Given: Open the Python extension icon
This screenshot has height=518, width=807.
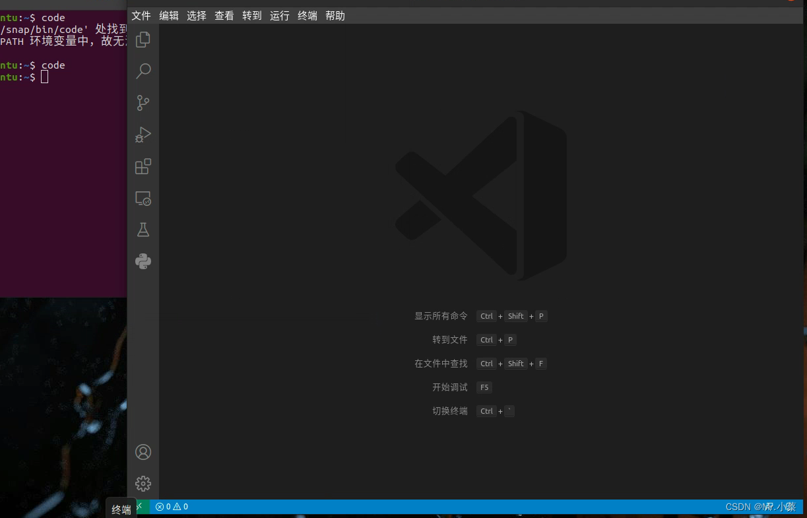Looking at the screenshot, I should [143, 261].
